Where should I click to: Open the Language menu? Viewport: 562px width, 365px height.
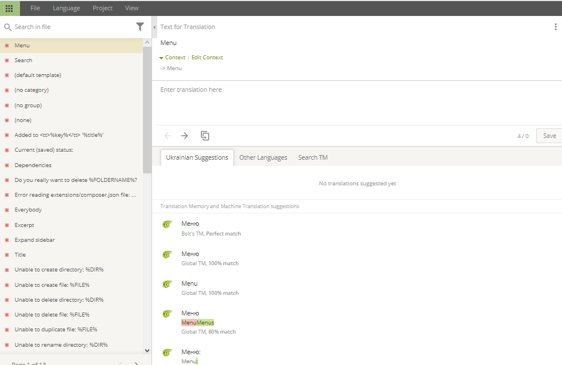[x=66, y=8]
